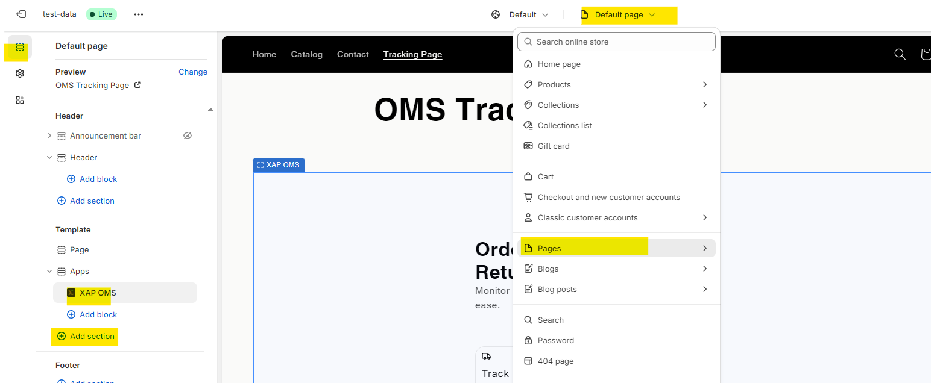This screenshot has width=931, height=383.
Task: Toggle visibility of Announcement bar
Action: [x=188, y=135]
